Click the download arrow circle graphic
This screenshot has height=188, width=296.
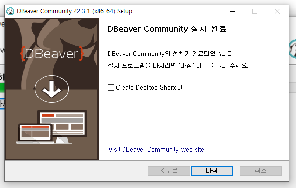[51, 89]
